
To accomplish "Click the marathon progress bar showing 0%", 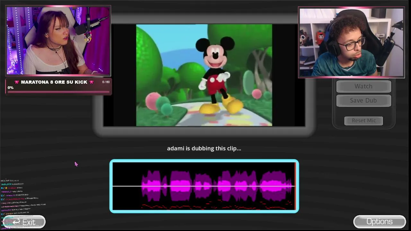I will coord(58,92).
